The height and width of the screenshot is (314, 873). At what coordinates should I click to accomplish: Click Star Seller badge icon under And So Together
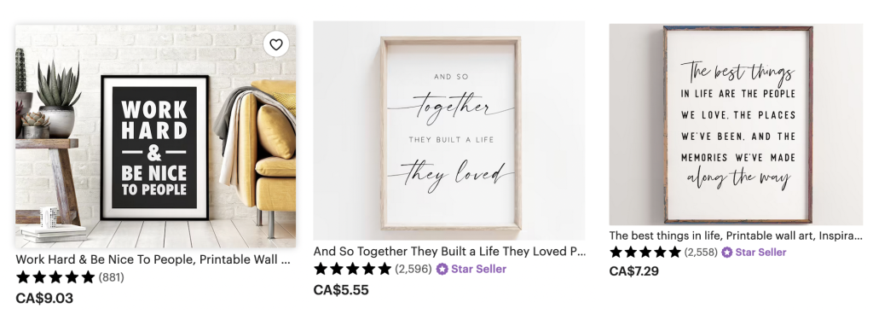(x=442, y=269)
